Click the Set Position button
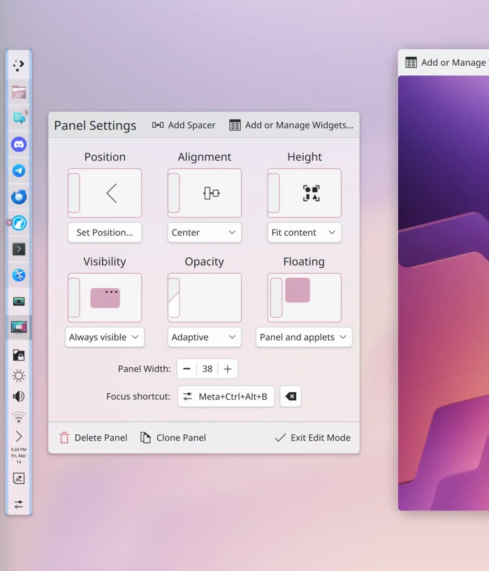Screen dimensions: 489x571 105,232
